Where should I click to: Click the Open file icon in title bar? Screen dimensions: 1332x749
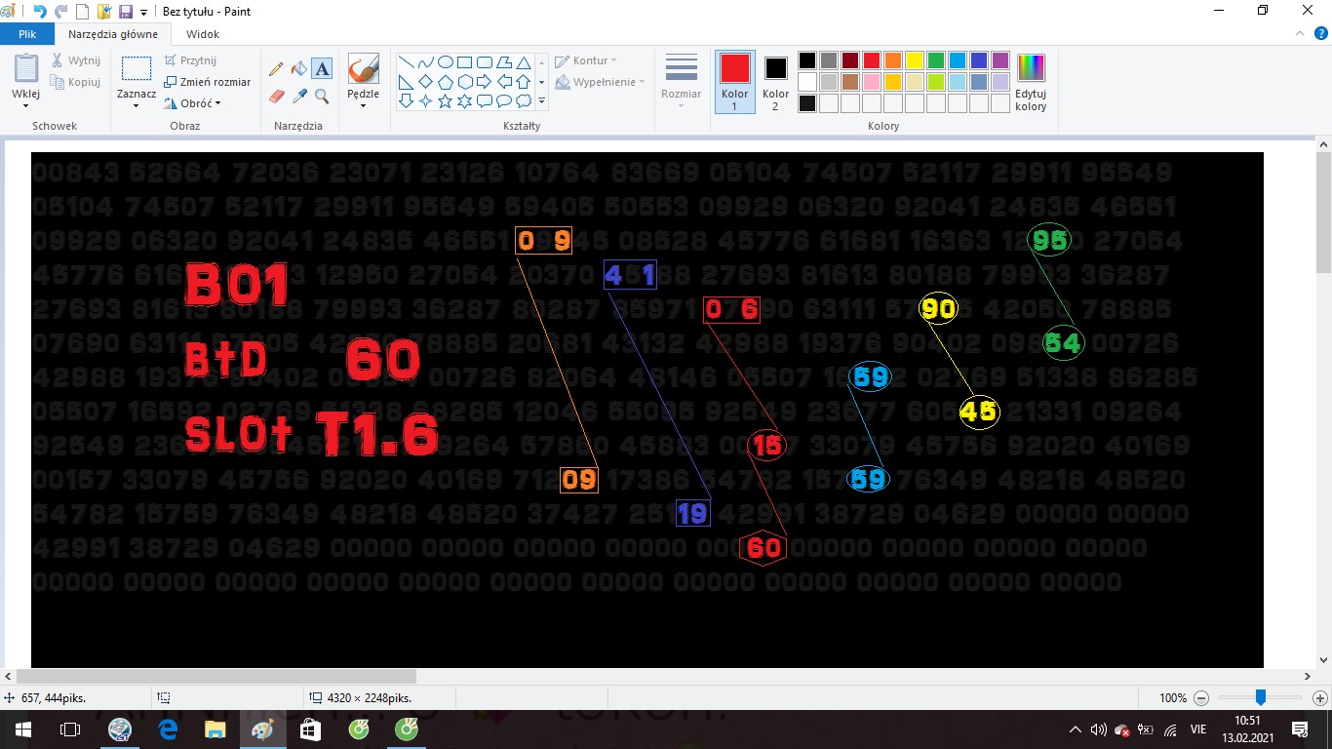[104, 11]
